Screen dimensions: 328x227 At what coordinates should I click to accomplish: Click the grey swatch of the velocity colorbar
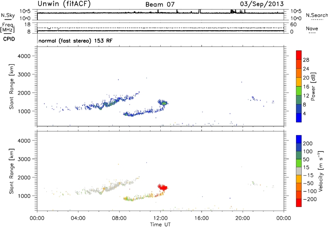[x=299, y=171]
